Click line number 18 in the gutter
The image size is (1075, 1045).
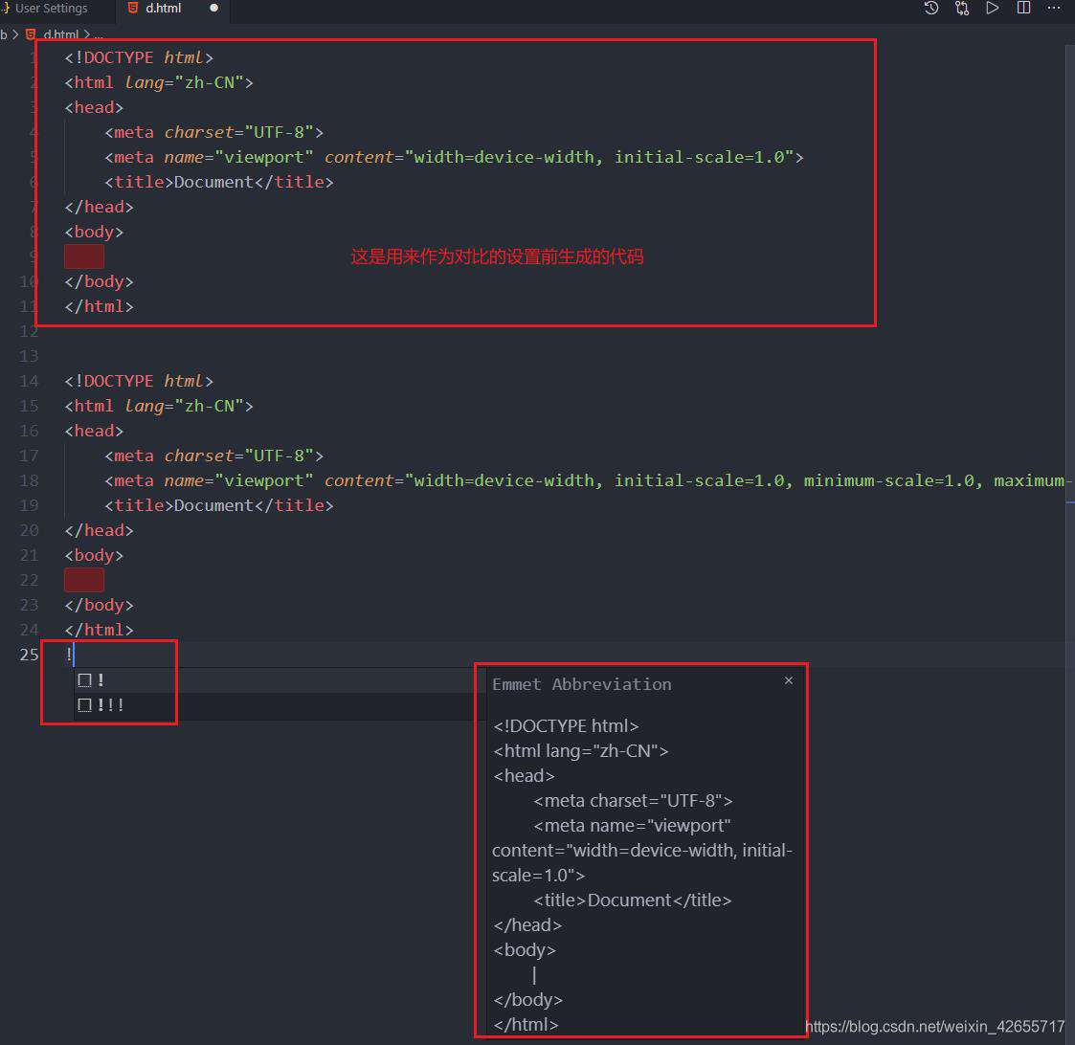[x=29, y=480]
